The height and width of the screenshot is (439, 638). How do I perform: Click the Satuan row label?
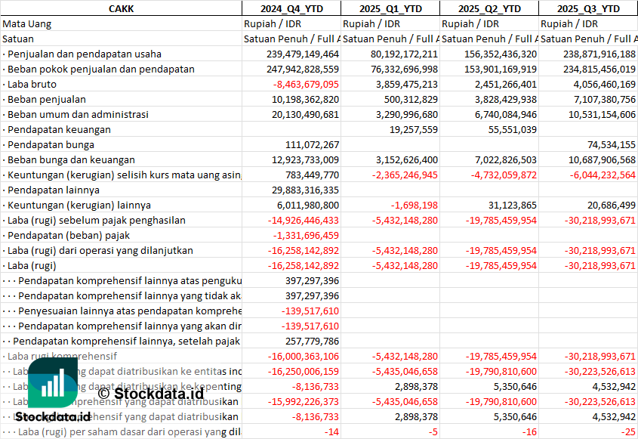click(x=18, y=39)
